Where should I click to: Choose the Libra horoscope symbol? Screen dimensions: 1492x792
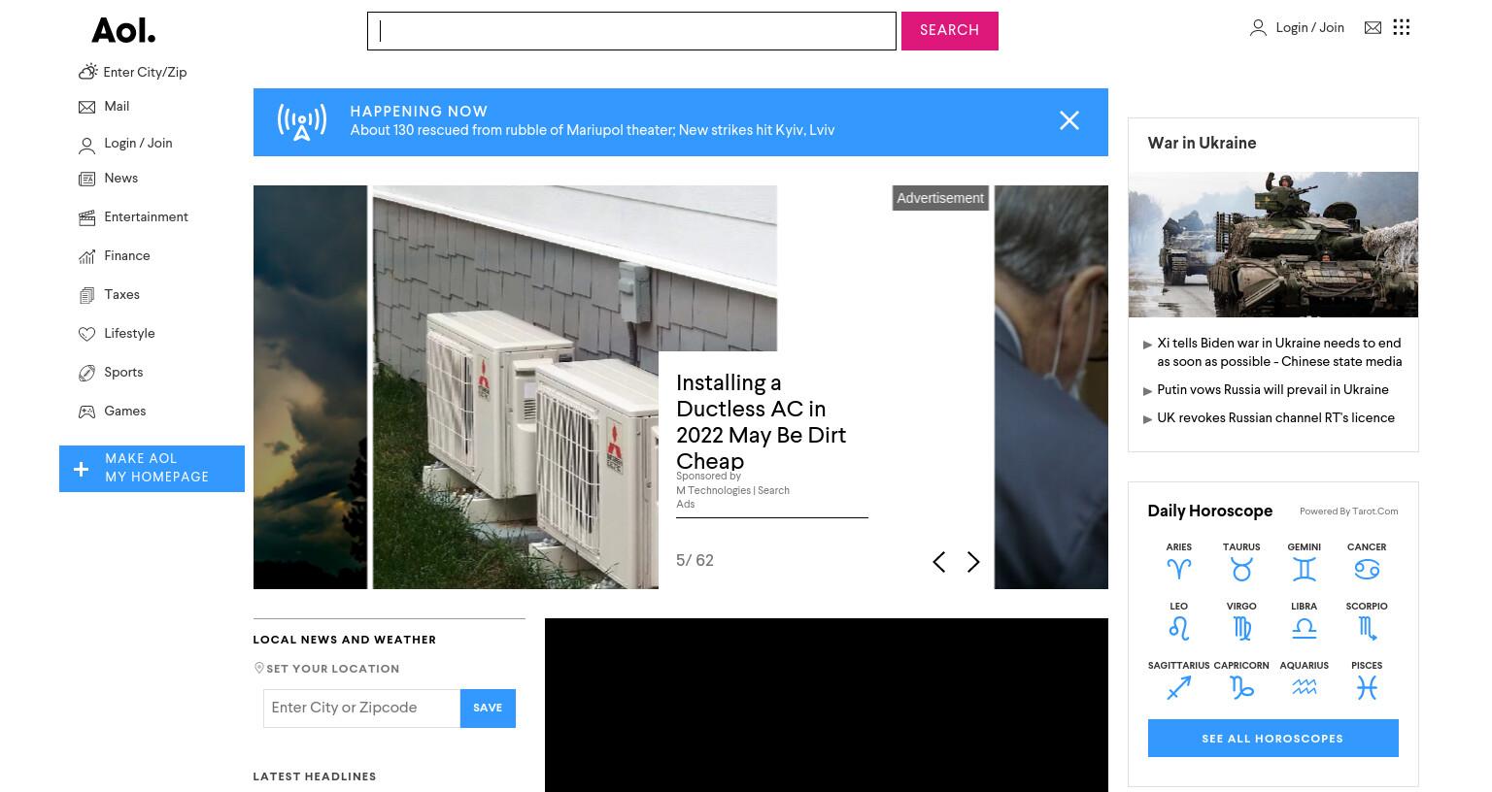coord(1304,629)
